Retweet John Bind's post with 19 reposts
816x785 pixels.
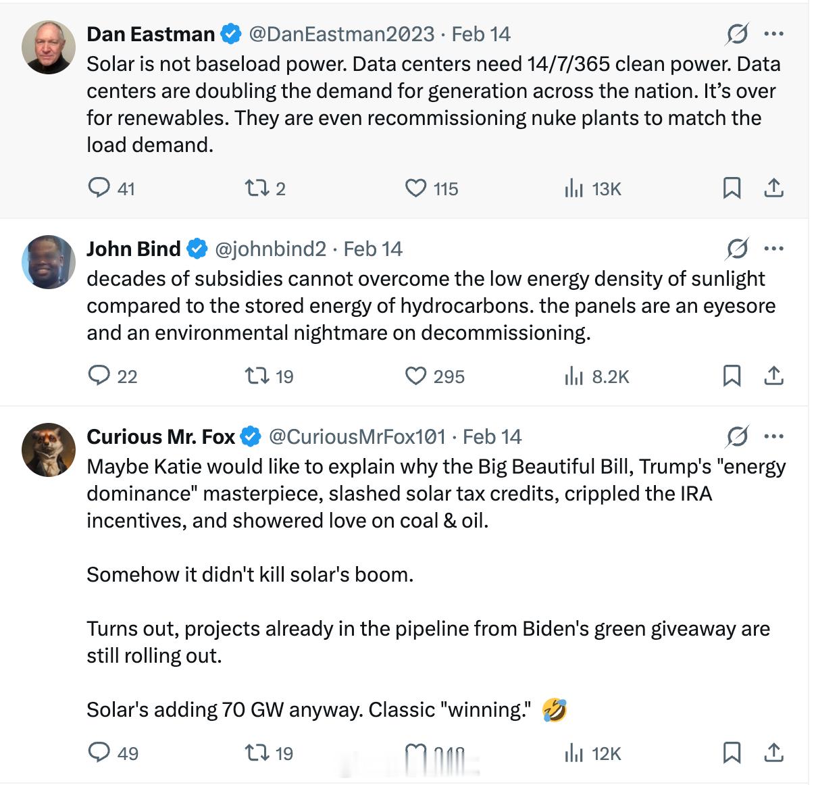coord(257,375)
